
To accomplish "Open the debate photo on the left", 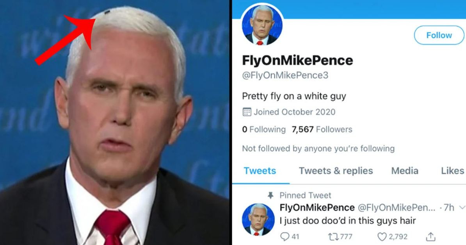I will click(x=114, y=122).
